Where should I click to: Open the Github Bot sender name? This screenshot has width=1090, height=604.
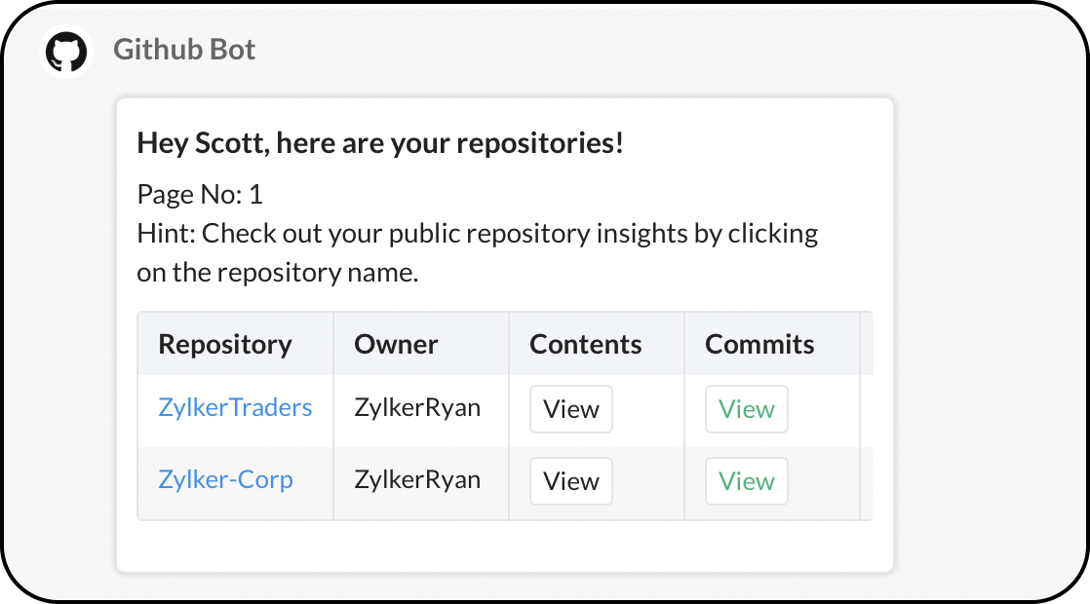[184, 50]
